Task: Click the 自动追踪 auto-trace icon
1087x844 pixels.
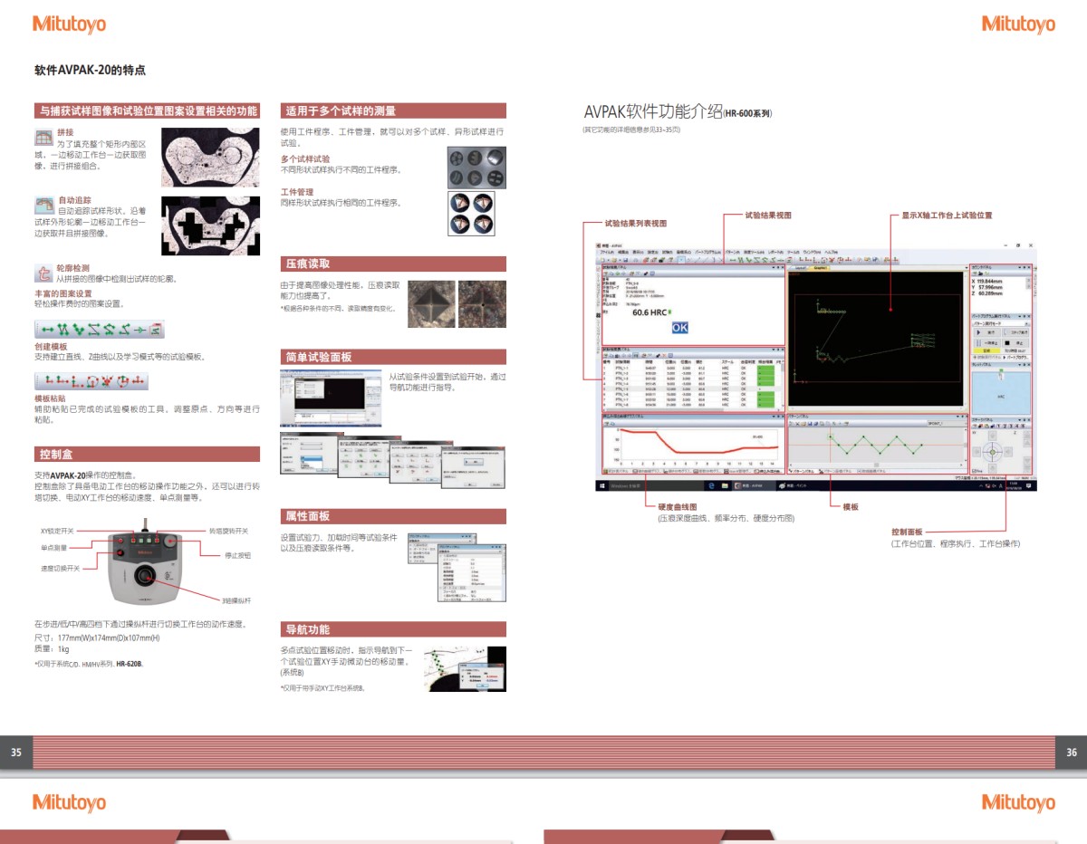Action: click(x=43, y=204)
